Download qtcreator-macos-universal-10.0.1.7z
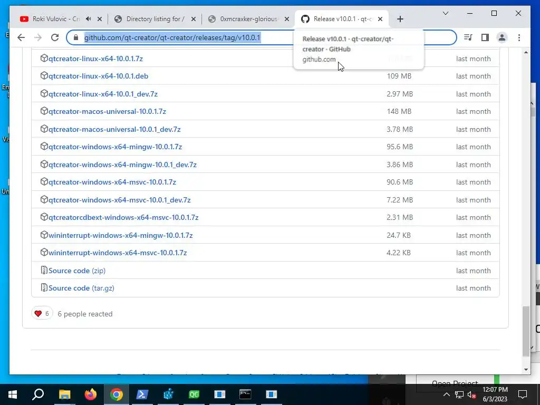Screen dimensions: 540x405 click(x=107, y=112)
